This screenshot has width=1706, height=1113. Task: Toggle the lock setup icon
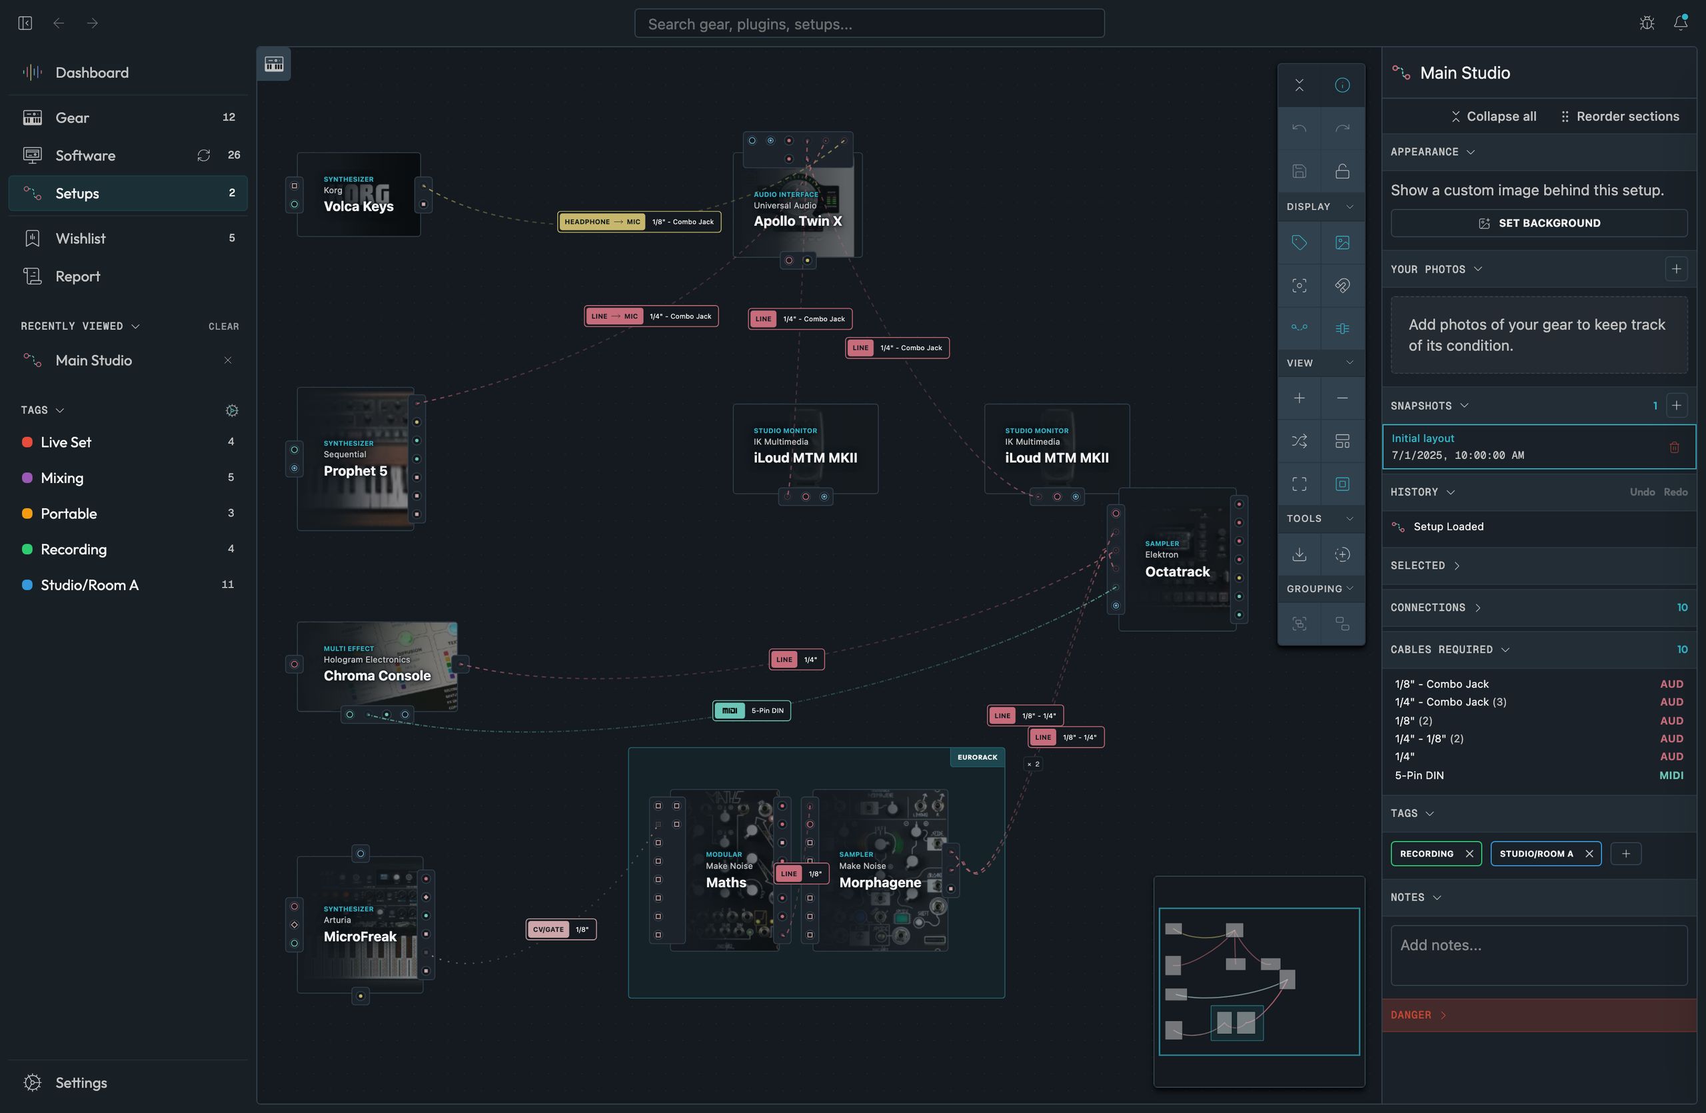pyautogui.click(x=1342, y=171)
